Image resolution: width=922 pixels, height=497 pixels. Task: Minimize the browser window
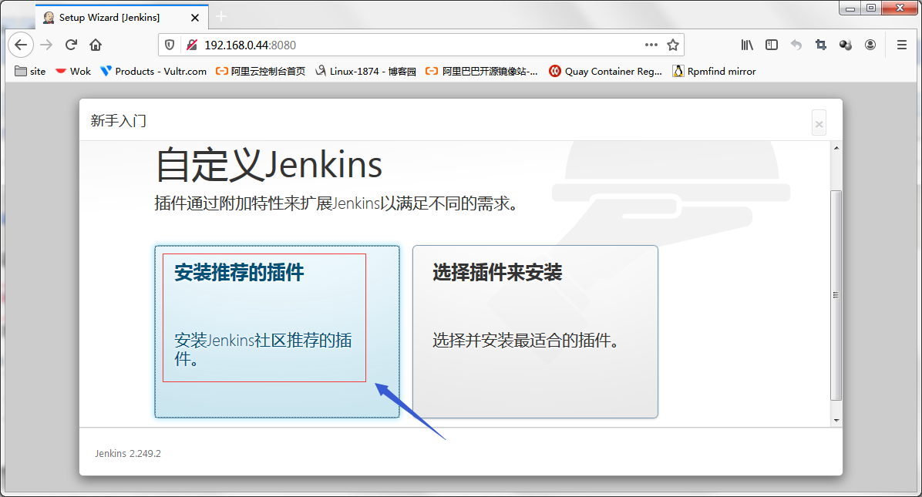click(x=850, y=8)
